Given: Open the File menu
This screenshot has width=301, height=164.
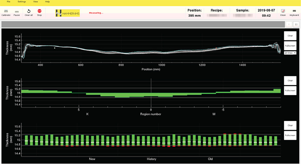Looking at the screenshot, I should pos(8,2).
